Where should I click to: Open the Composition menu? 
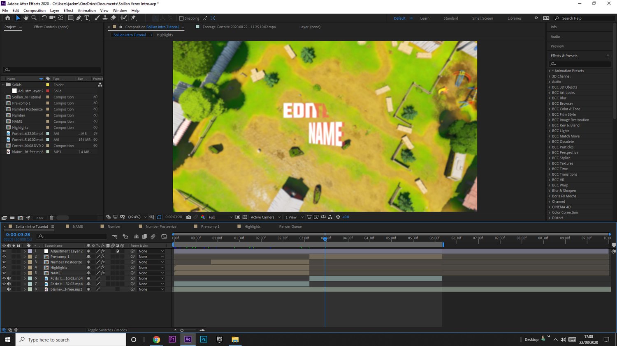coord(35,11)
